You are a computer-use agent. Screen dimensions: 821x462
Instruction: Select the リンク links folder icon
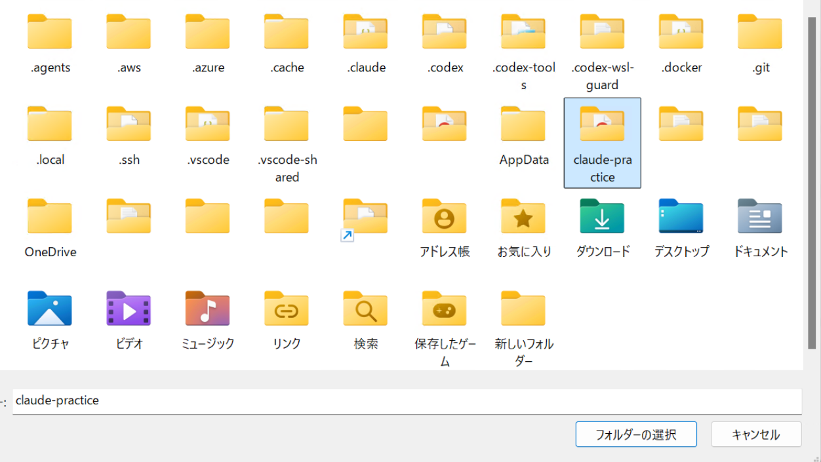[287, 309]
